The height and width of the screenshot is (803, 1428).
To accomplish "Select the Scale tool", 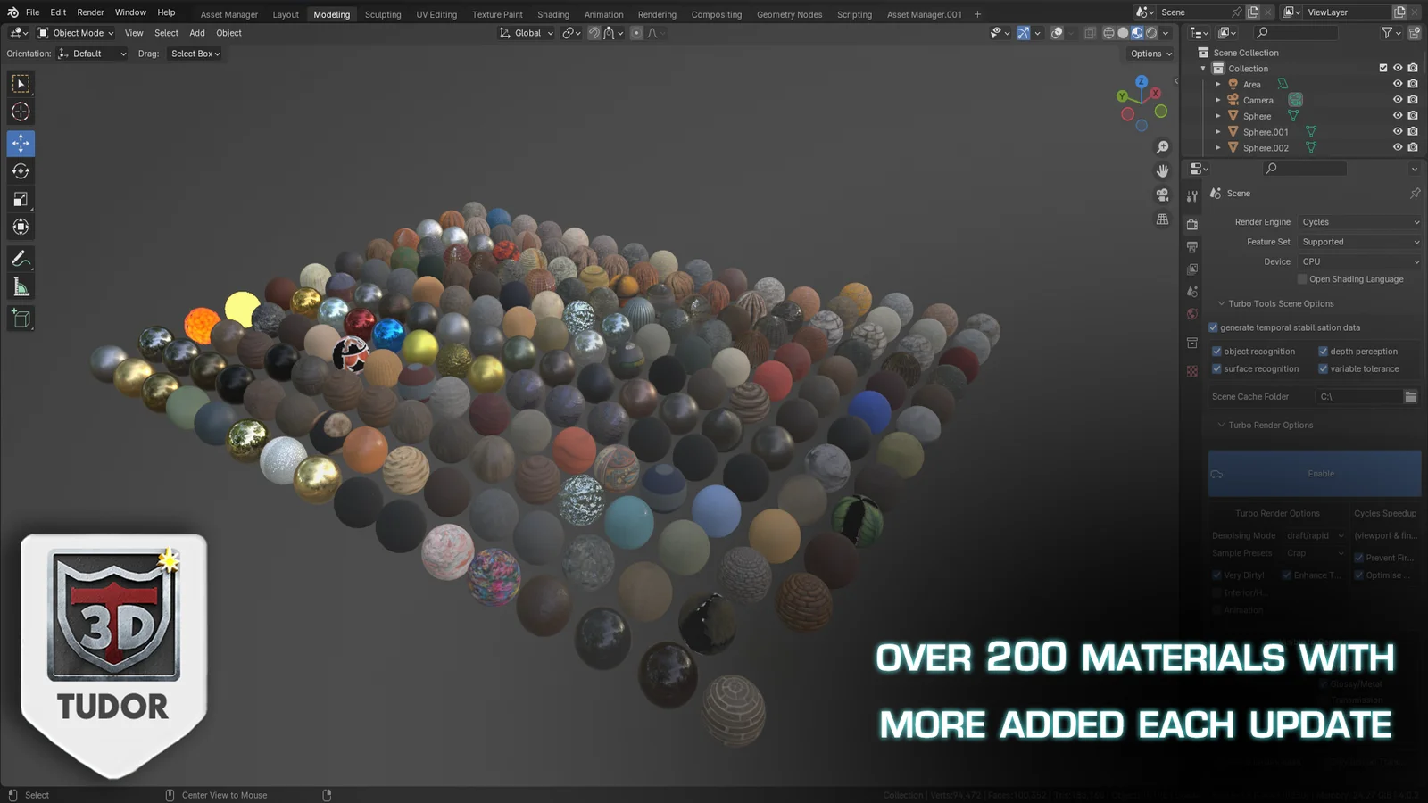I will (x=20, y=199).
